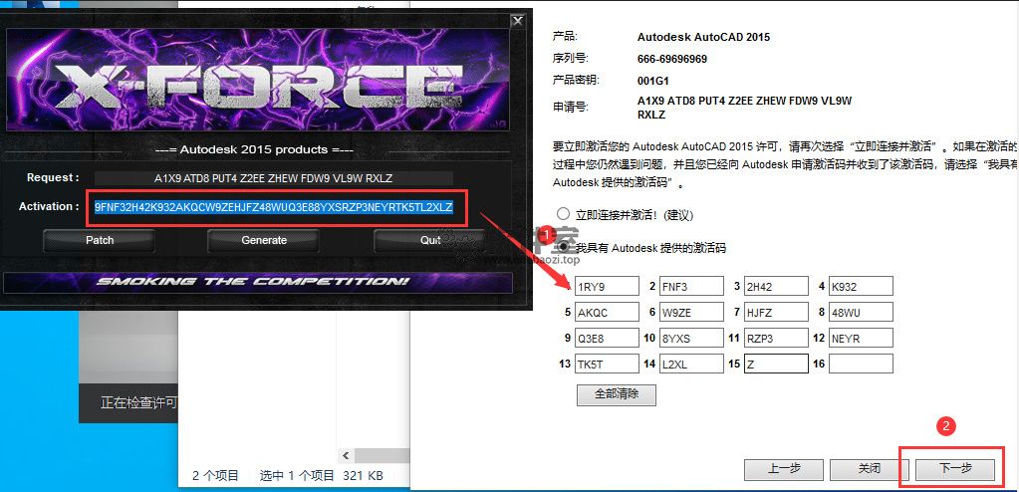
Task: Click the Patch button in X-Force keygen
Action: [x=99, y=240]
